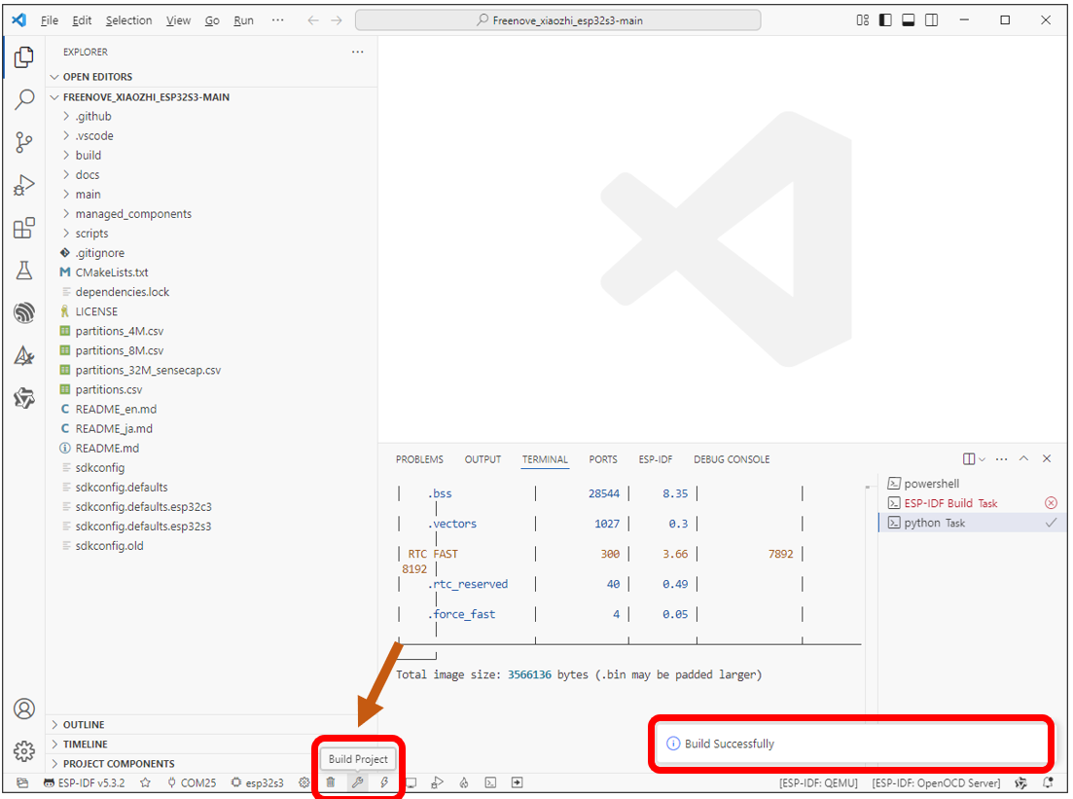This screenshot has width=1073, height=799.
Task: Open the File menu
Action: [50, 20]
